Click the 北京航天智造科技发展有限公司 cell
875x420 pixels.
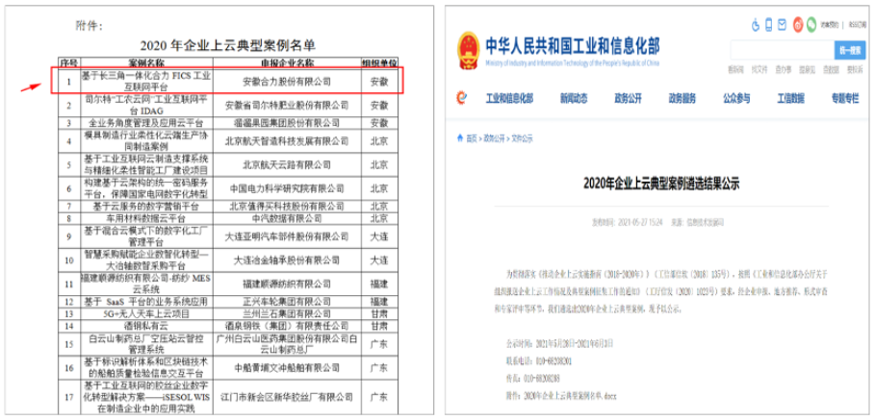(287, 141)
